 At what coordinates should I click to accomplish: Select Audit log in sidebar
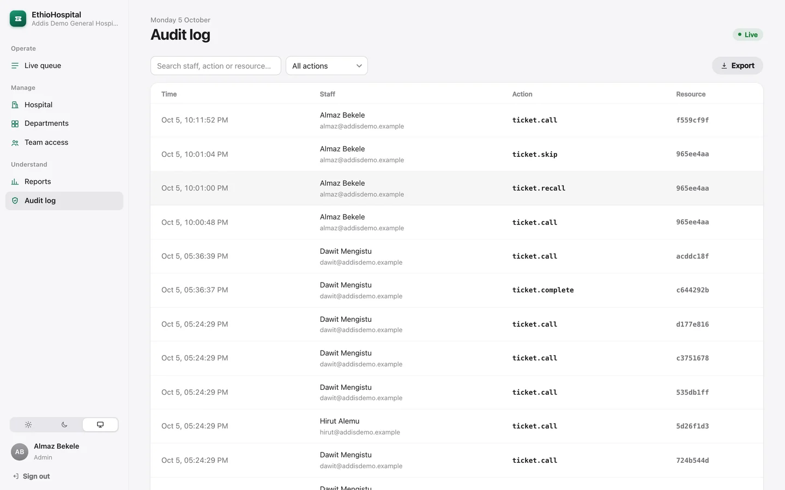tap(64, 201)
